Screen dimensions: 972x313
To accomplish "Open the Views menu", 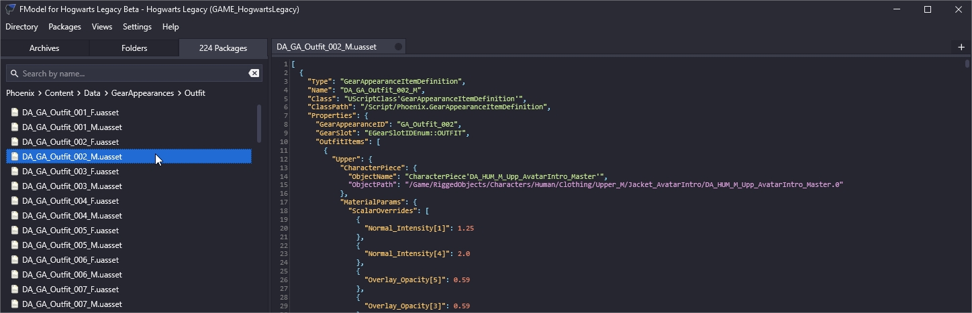I will coord(102,27).
